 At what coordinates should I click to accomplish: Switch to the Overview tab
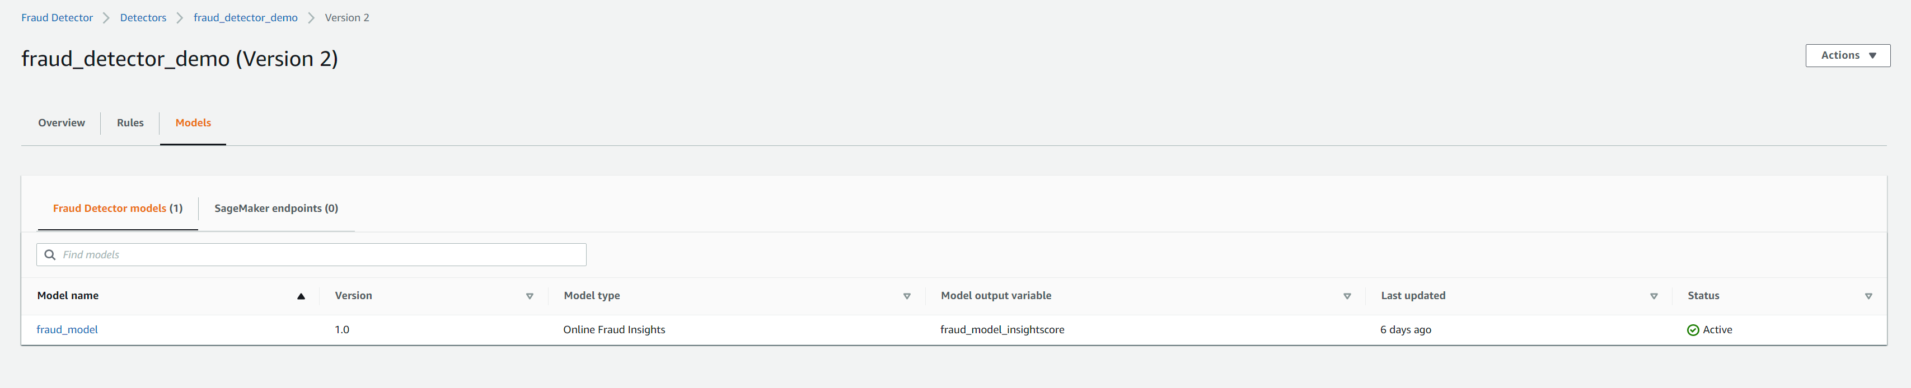pos(62,123)
